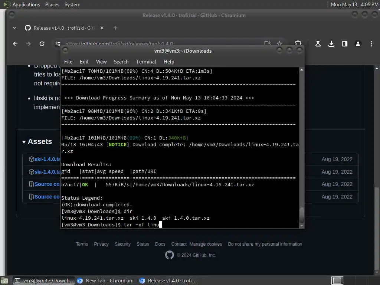
Task: Reload the GitHub release page
Action: tap(42, 44)
